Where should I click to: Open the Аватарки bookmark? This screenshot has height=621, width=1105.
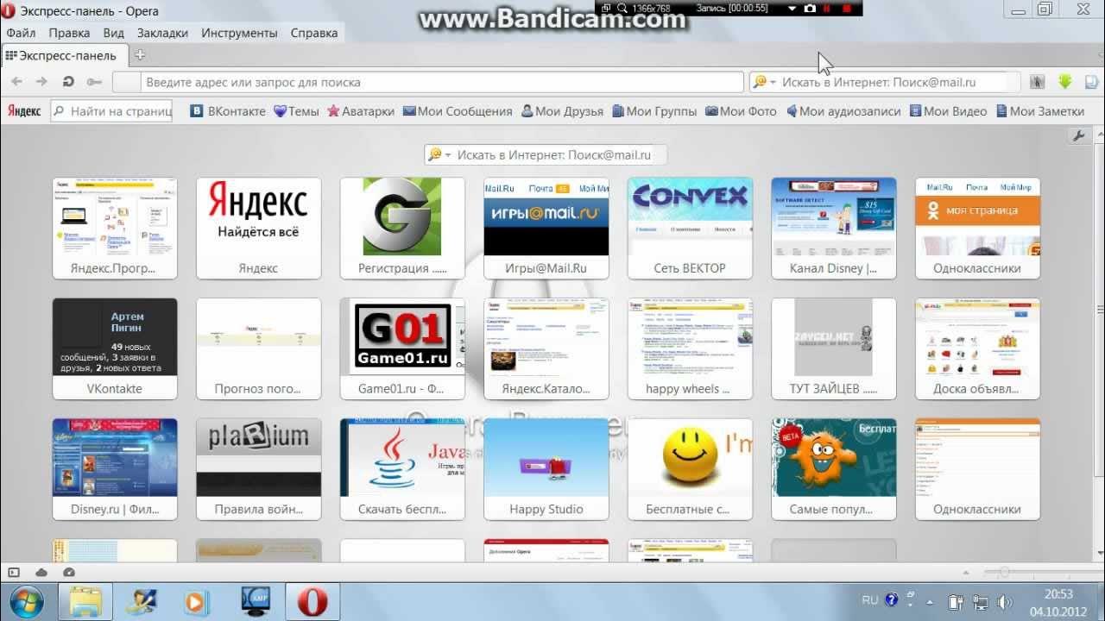361,110
